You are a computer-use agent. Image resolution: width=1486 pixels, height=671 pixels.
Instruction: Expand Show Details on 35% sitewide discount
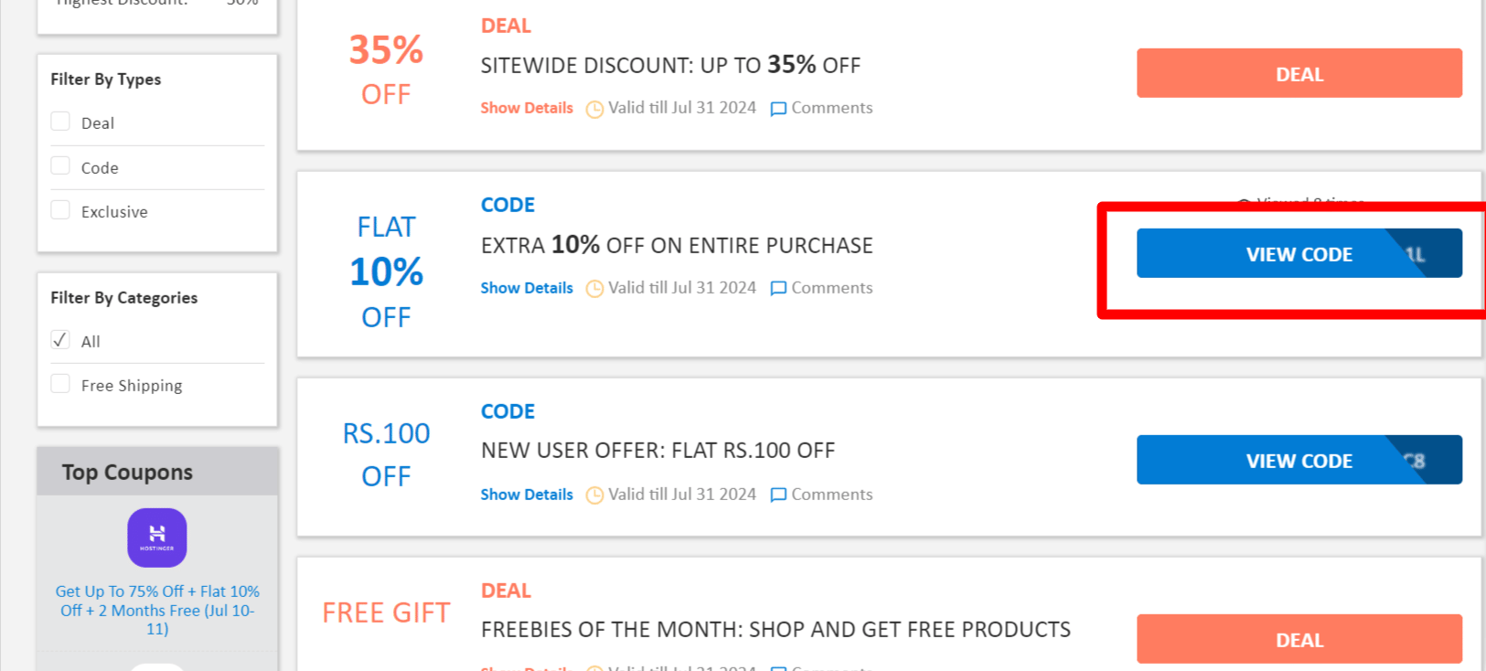click(527, 108)
